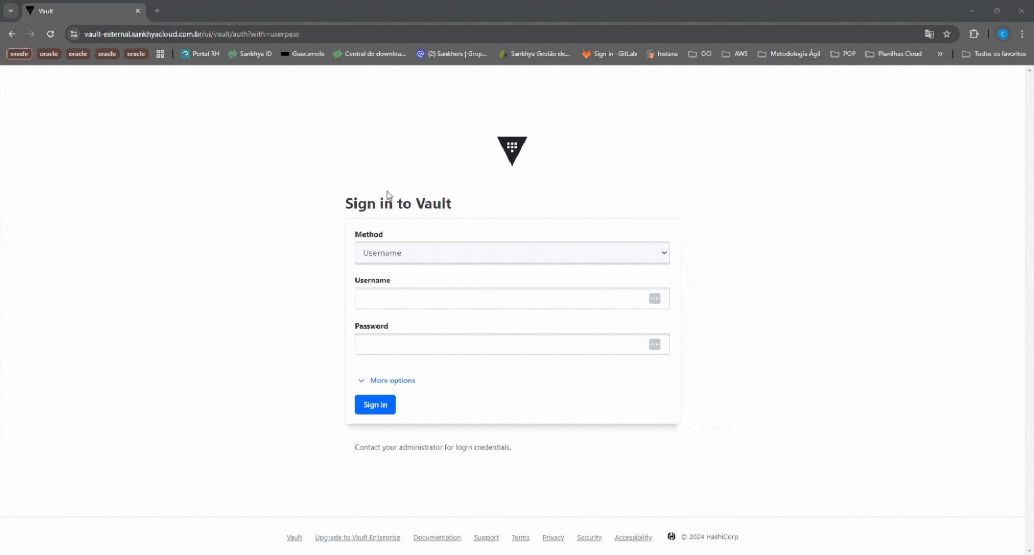Screen dimensions: 1034x555
Task: Click the Translate page icon
Action: tap(929, 34)
